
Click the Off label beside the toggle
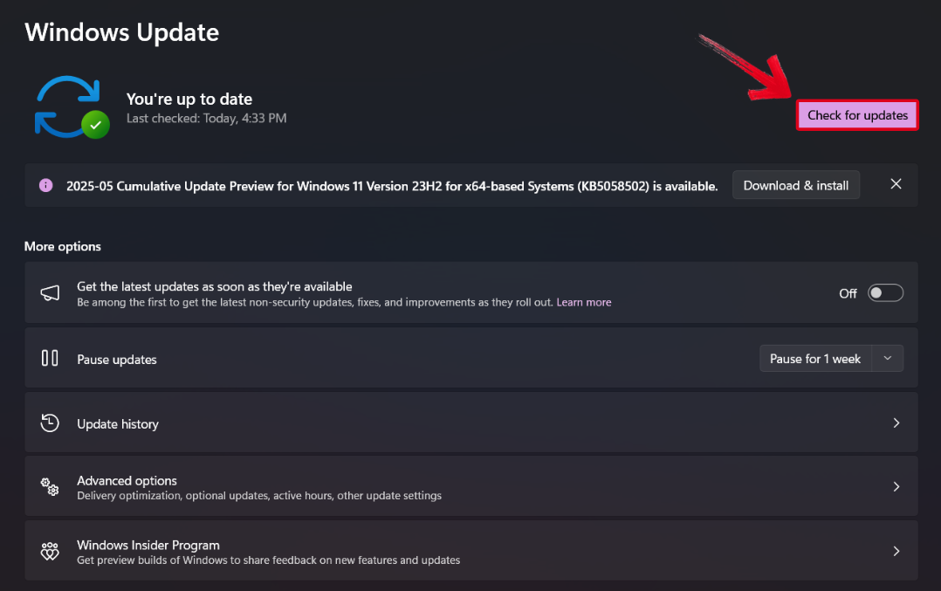point(848,293)
